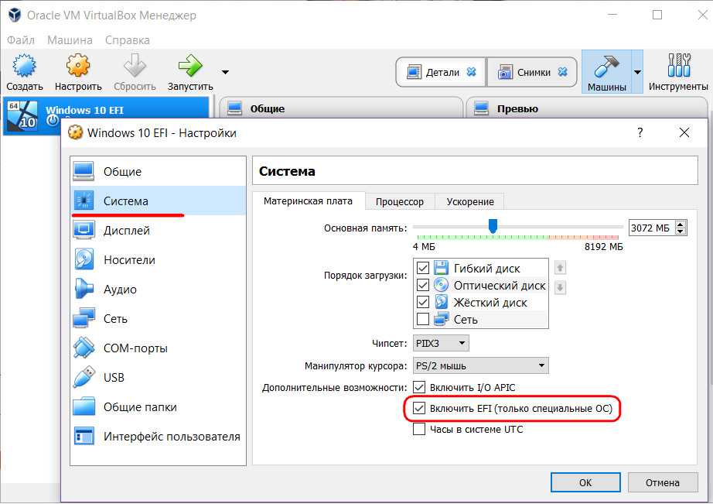Viewport: 713px width, 504px height.
Task: Move boot item up with arrow button
Action: coord(561,269)
